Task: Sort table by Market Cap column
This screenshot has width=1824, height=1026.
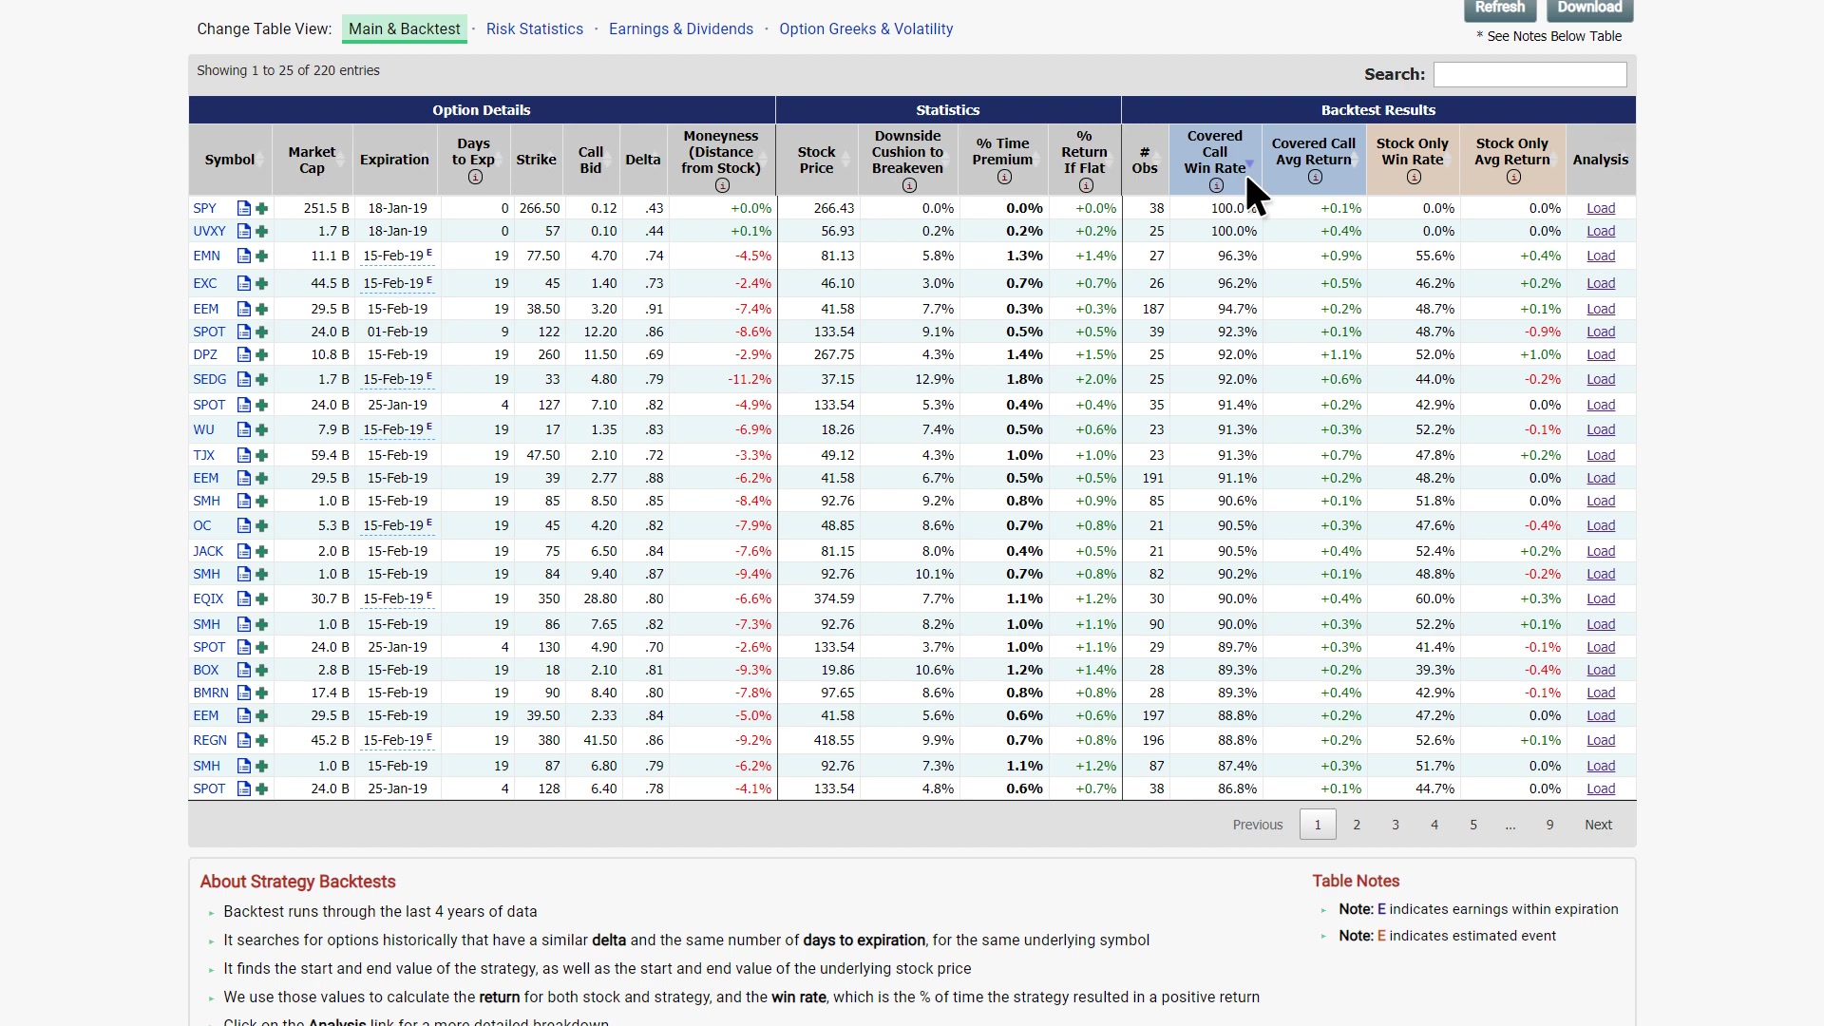Action: tap(313, 160)
